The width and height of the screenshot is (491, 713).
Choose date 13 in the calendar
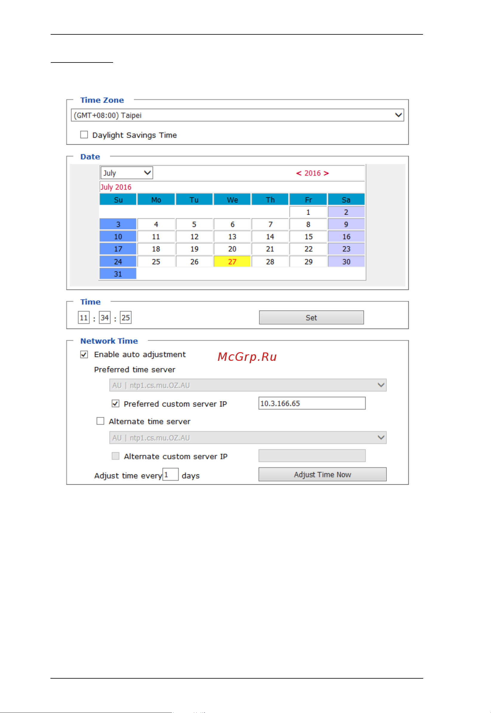click(232, 237)
